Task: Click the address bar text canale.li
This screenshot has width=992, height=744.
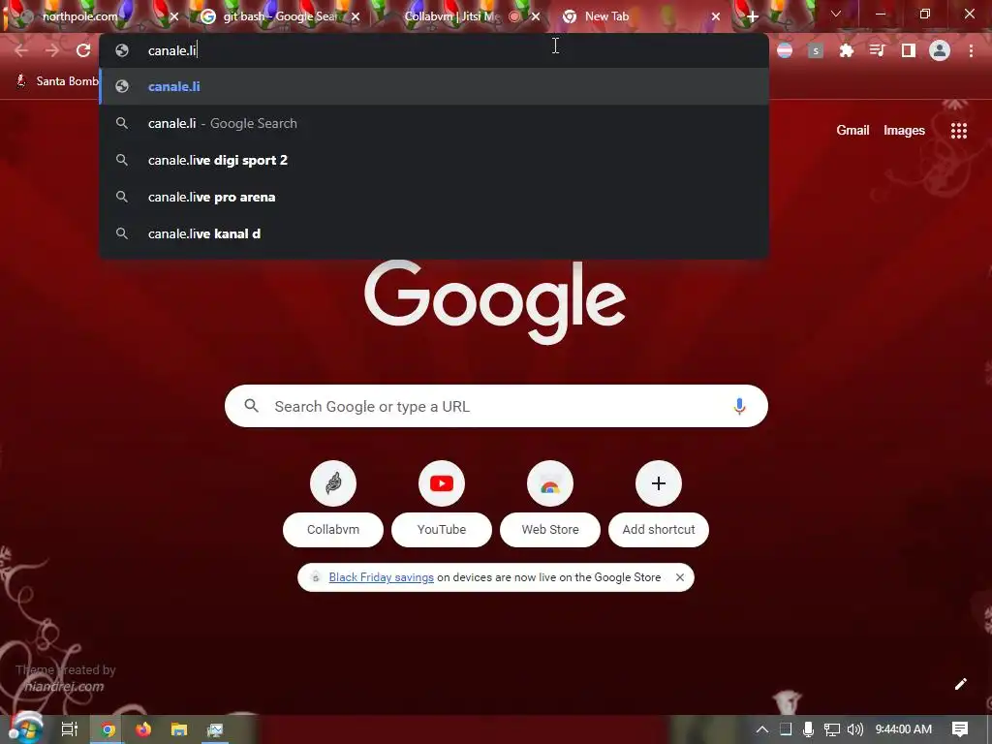Action: (x=172, y=50)
